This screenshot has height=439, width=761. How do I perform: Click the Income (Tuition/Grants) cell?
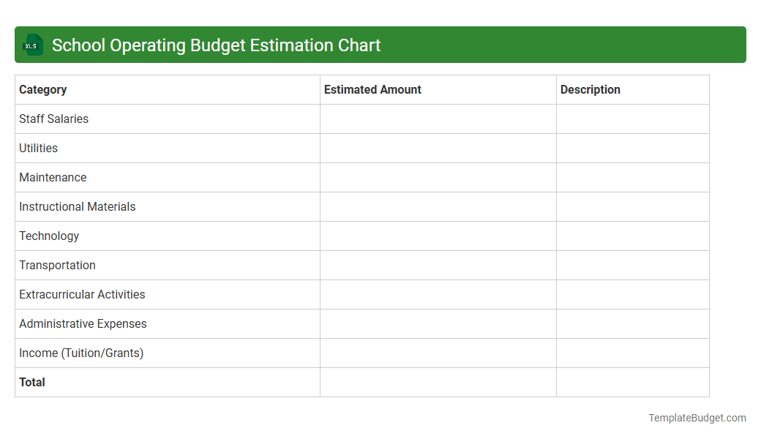click(81, 353)
